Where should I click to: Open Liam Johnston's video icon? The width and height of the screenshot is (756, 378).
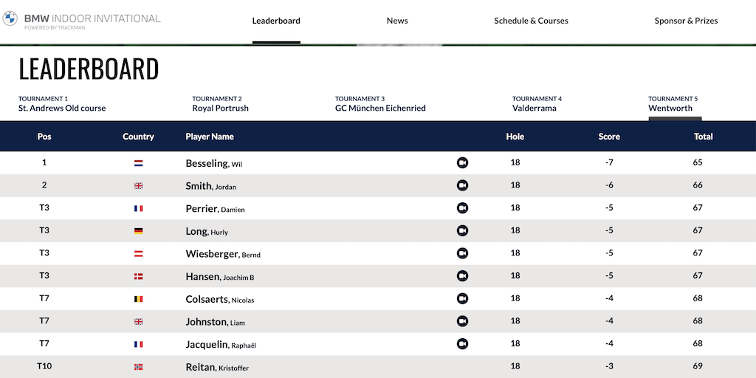463,321
